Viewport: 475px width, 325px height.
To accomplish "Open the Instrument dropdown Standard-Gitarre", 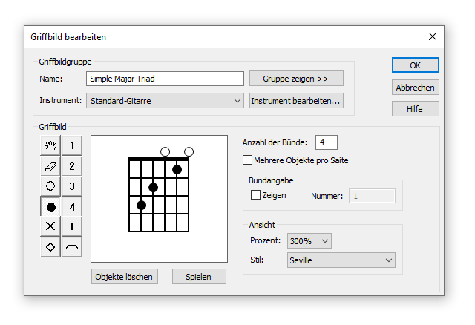I will tap(165, 101).
